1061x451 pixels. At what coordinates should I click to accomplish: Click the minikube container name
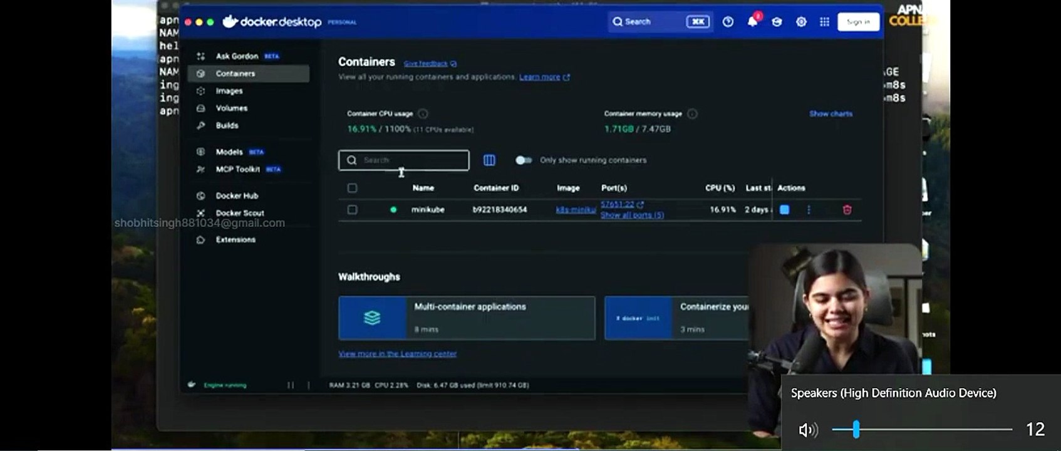click(428, 210)
